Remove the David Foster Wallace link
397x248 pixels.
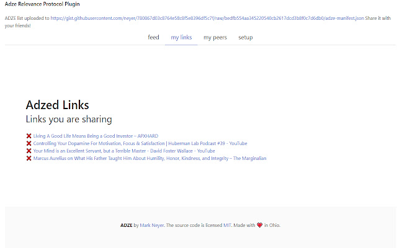pos(29,151)
